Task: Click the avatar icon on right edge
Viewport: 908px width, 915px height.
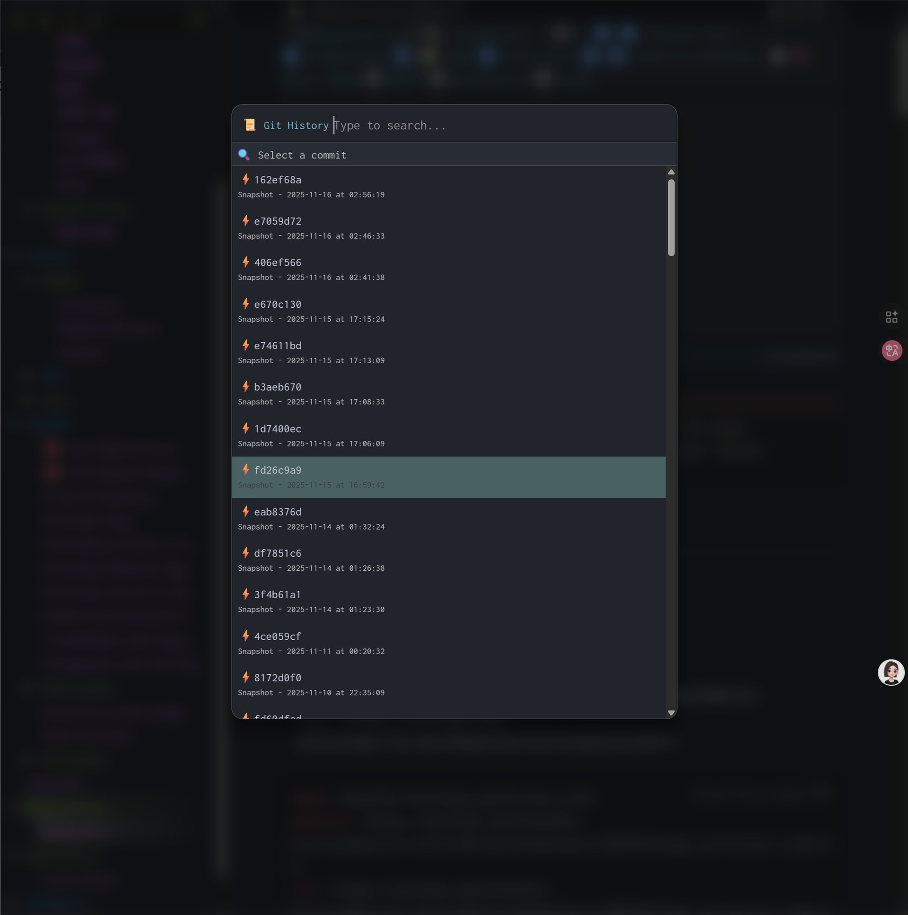Action: click(891, 672)
